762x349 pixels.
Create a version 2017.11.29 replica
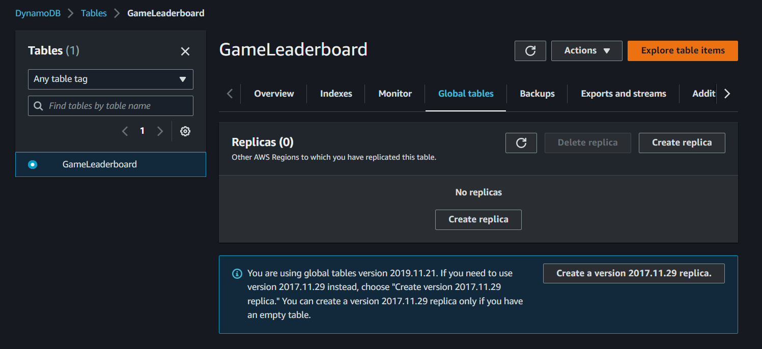pyautogui.click(x=634, y=273)
